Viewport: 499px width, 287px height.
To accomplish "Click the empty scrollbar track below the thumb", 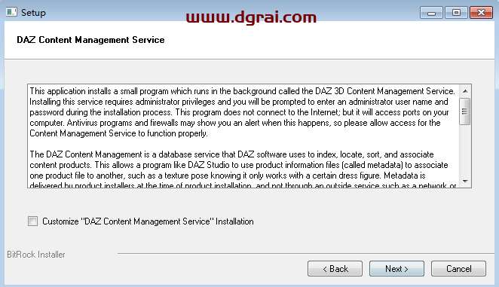I will [x=465, y=150].
